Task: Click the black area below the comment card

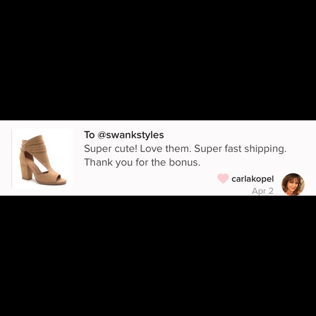Action: coord(158,256)
